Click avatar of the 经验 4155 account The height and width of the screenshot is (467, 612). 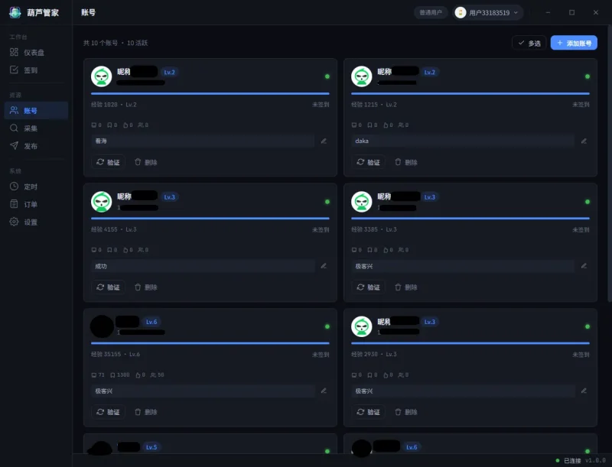(x=102, y=202)
